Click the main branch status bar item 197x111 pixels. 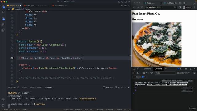tap(5, 110)
